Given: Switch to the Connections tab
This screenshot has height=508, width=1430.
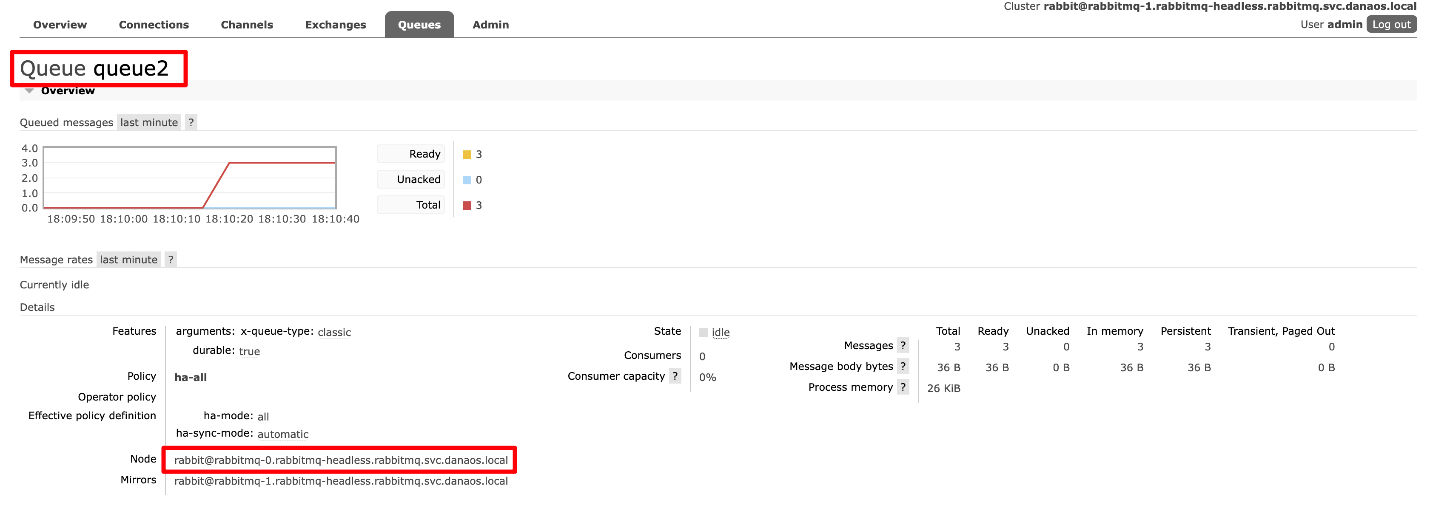Looking at the screenshot, I should 154,25.
